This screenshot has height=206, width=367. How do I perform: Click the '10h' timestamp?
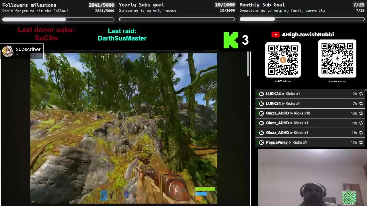point(354,113)
